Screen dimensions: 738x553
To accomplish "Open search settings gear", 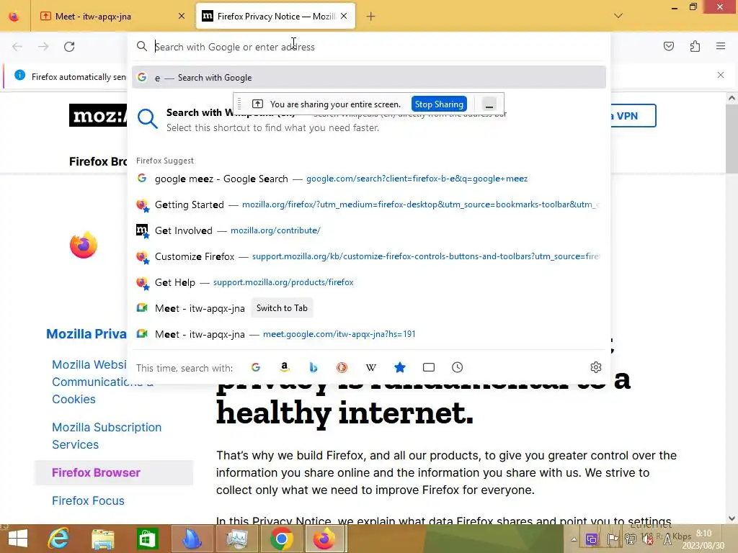I will pyautogui.click(x=595, y=367).
